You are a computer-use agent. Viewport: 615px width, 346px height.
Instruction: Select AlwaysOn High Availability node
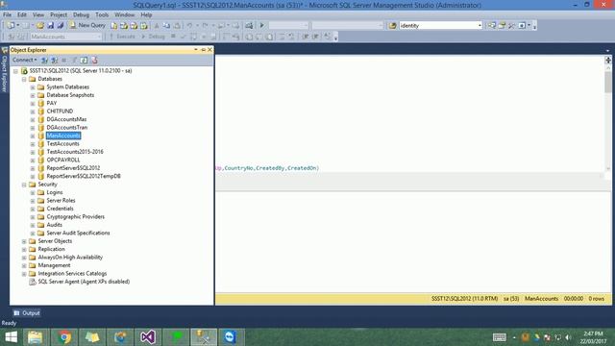70,258
